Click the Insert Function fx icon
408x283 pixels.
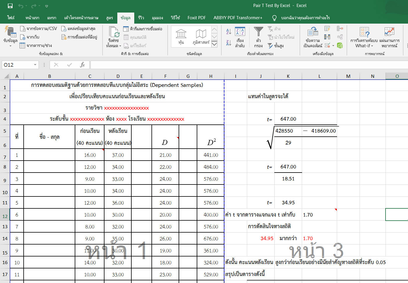[x=83, y=65]
